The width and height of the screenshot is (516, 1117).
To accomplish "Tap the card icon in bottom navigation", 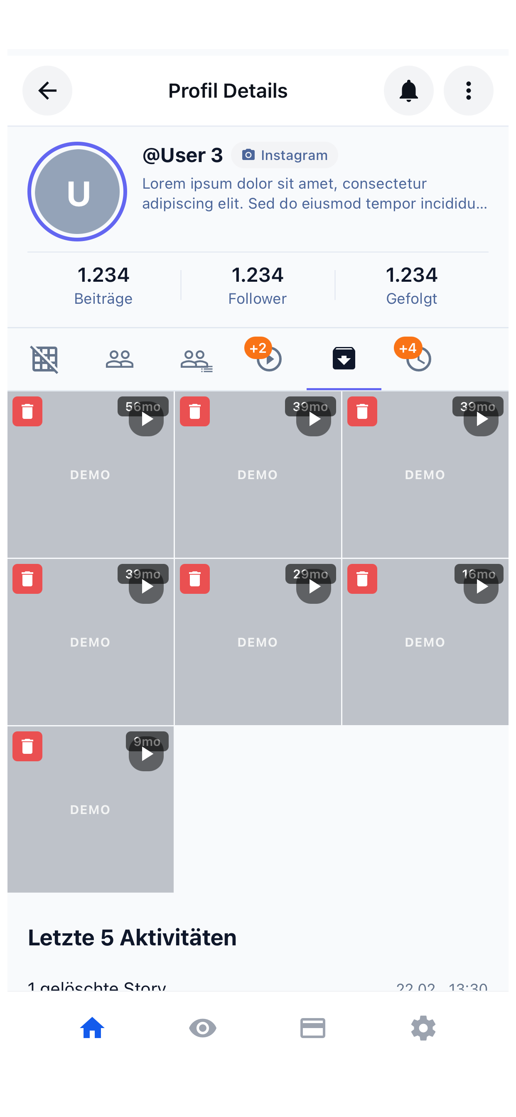I will [x=313, y=1028].
